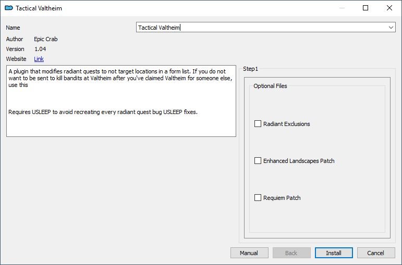The image size is (402, 265).
Task: Cancel the mod installation
Action: click(375, 253)
